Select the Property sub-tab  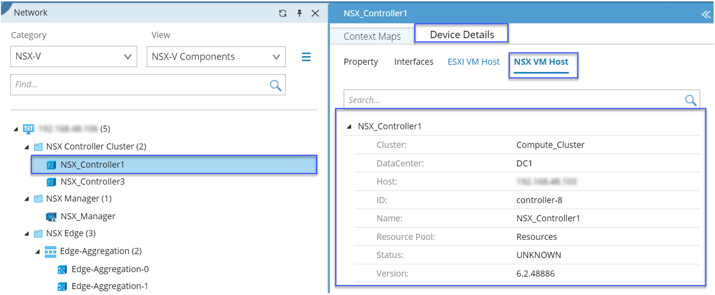point(361,62)
